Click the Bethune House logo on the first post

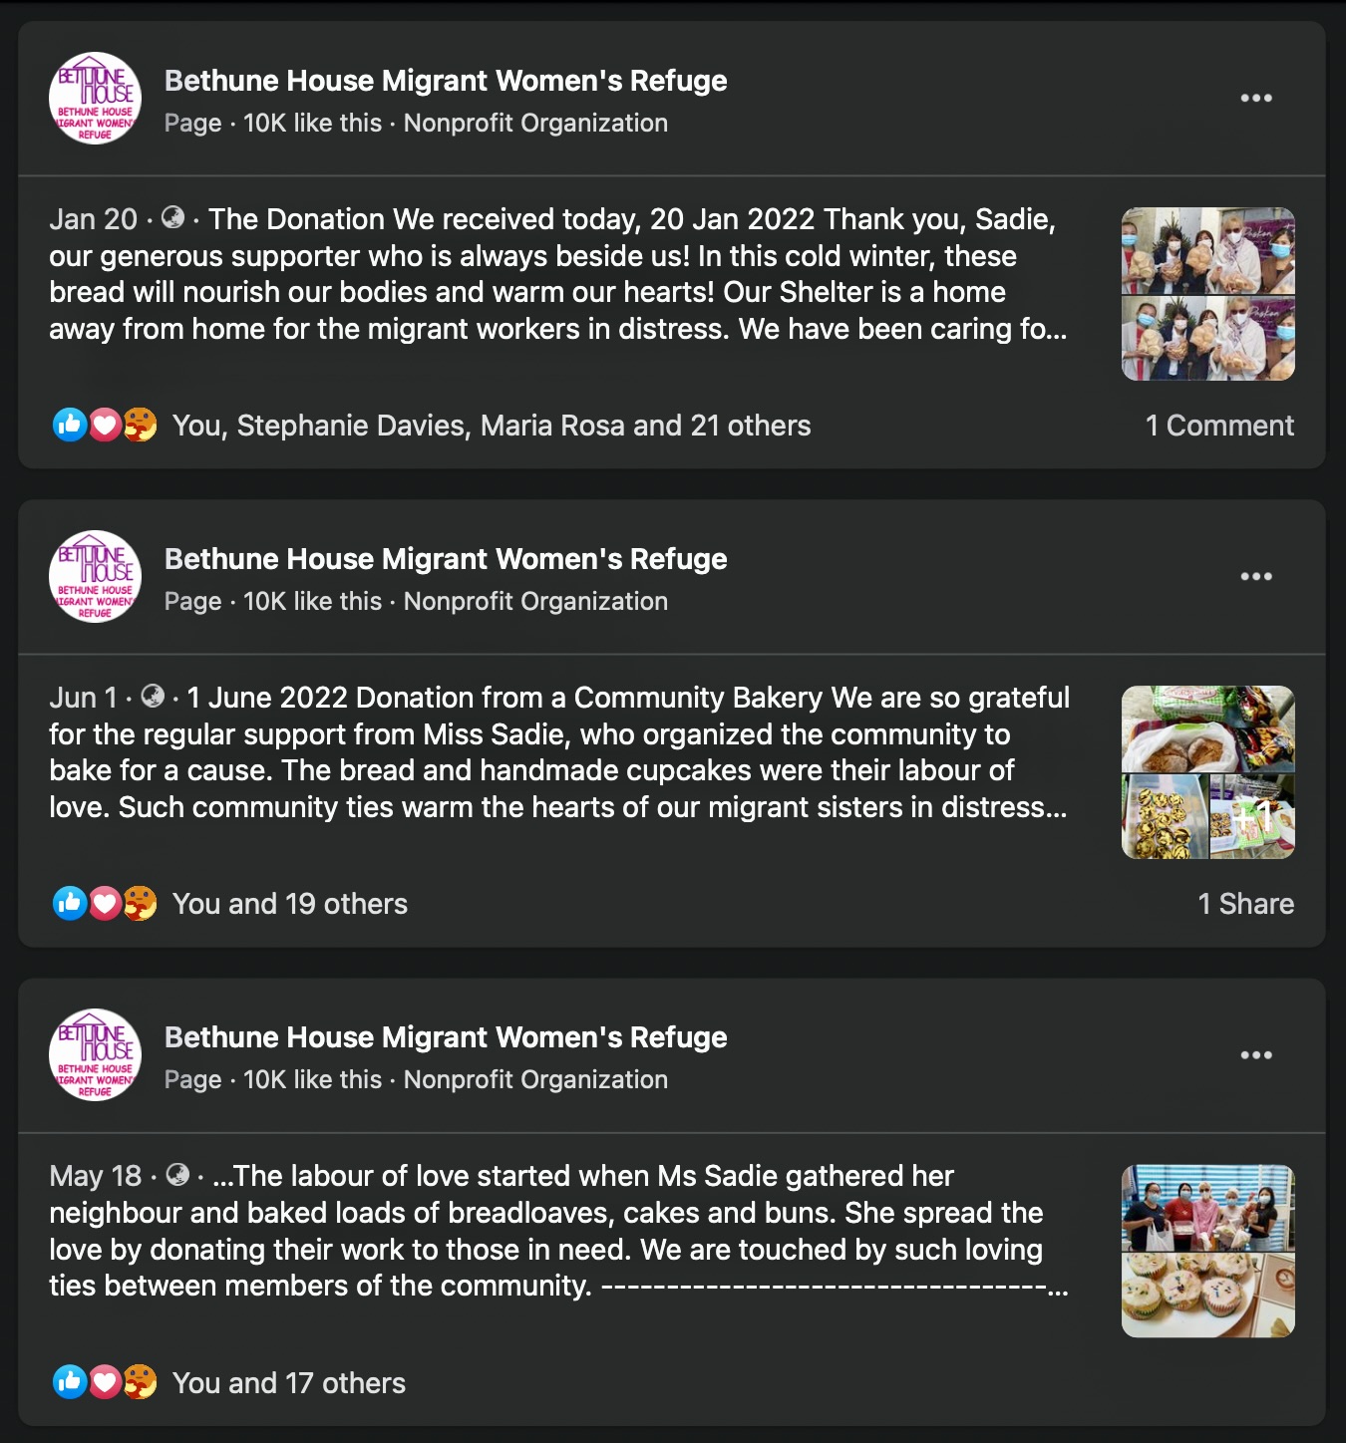point(95,98)
